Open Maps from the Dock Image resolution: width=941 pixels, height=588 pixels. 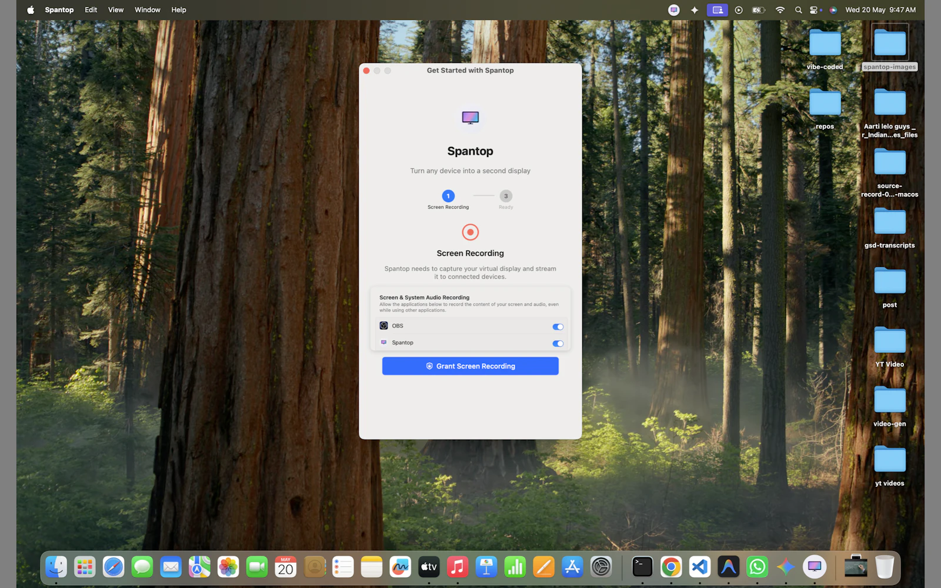point(199,567)
